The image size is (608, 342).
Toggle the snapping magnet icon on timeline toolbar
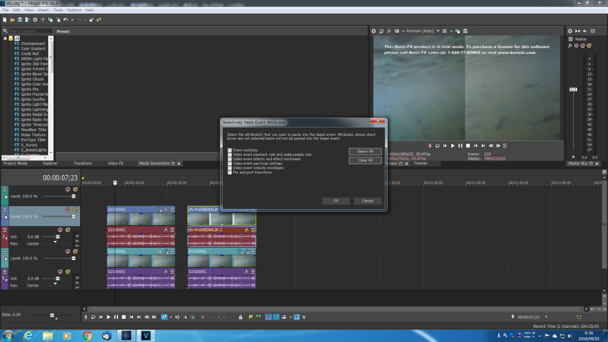(268, 317)
